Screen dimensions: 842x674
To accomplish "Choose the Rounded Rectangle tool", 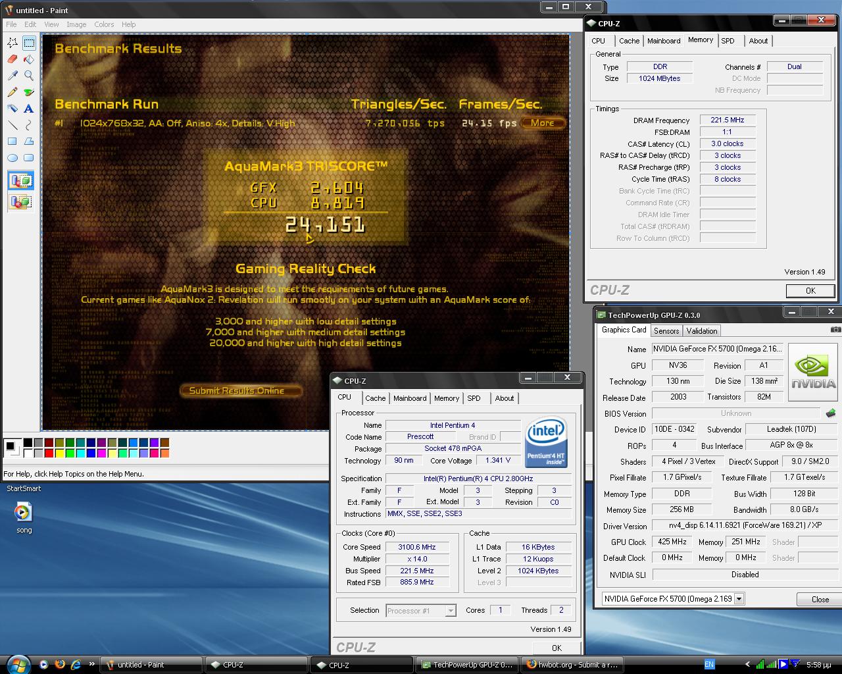I will point(29,158).
